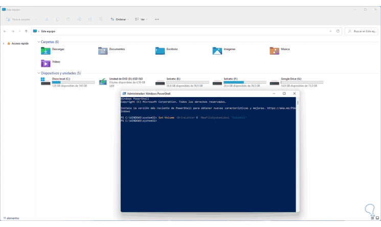Click the Buscar en Este equipo search box
The width and height of the screenshot is (381, 227).
tap(362, 31)
